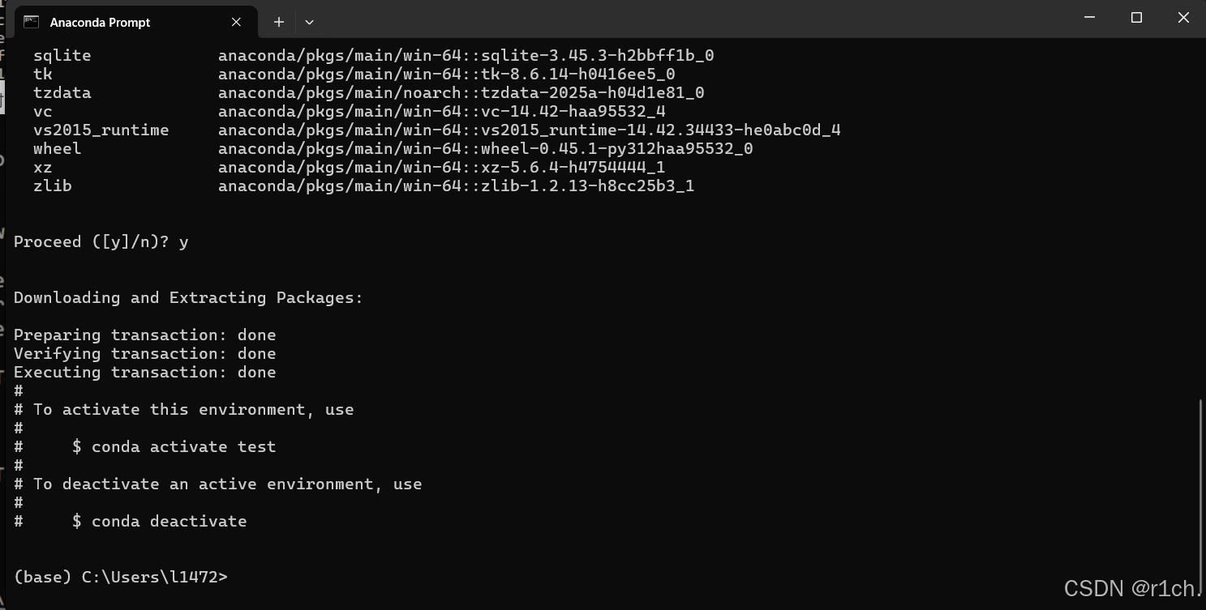Click the command prompt input line
Viewport: 1206px width, 610px height.
point(121,577)
